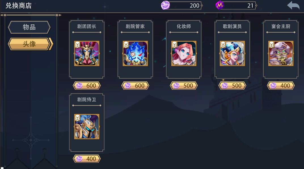Tap the purple crystal currency icon

pyautogui.click(x=165, y=5)
